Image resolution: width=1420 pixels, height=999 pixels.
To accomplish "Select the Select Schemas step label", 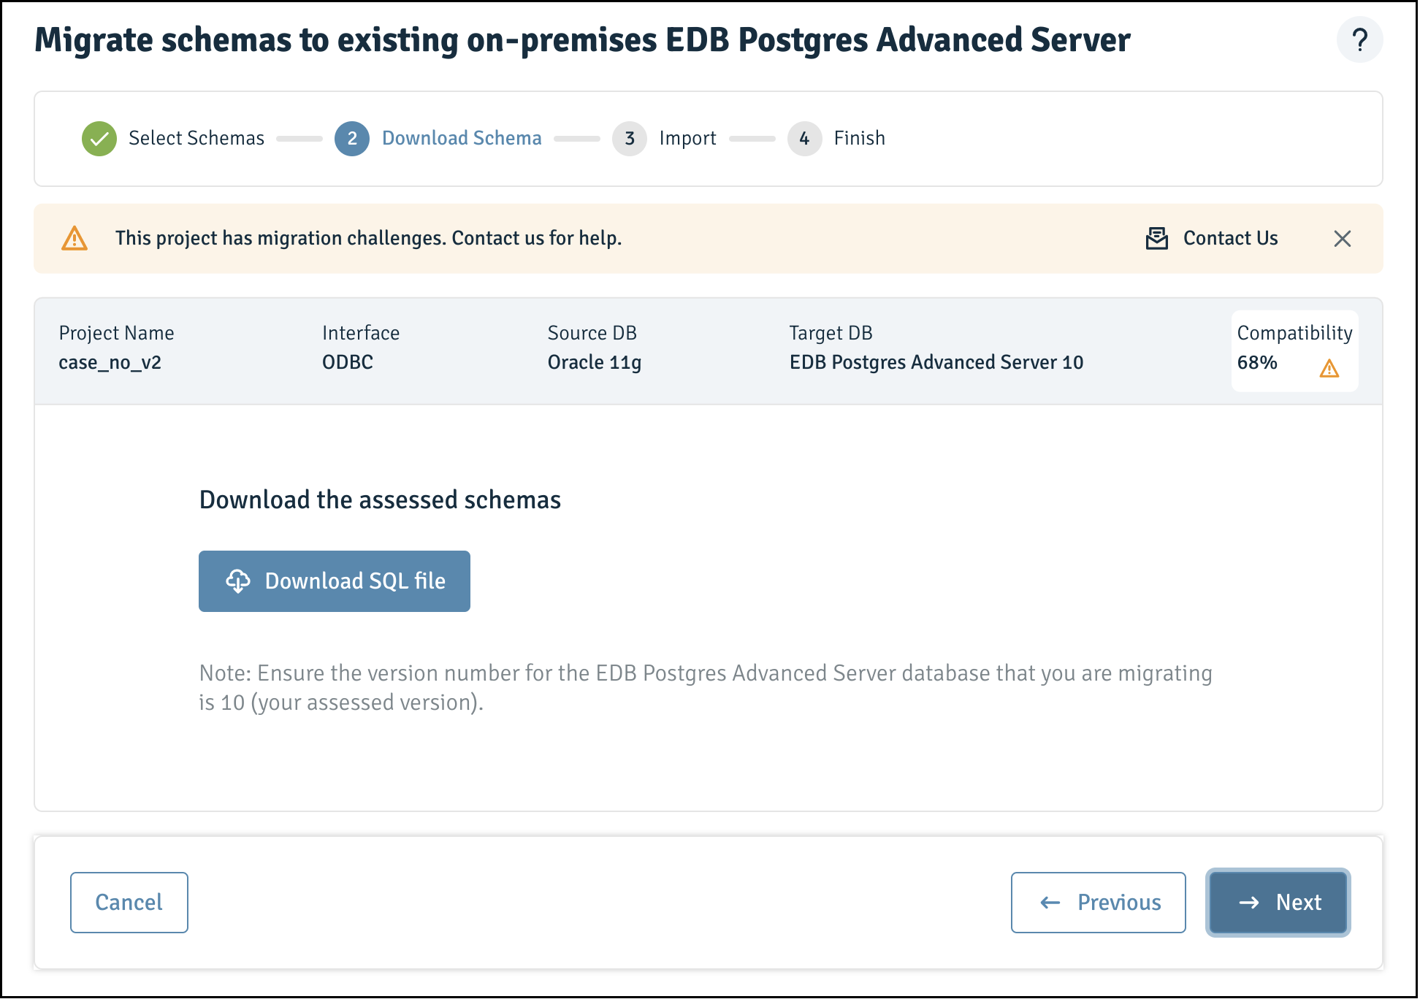I will pyautogui.click(x=196, y=139).
